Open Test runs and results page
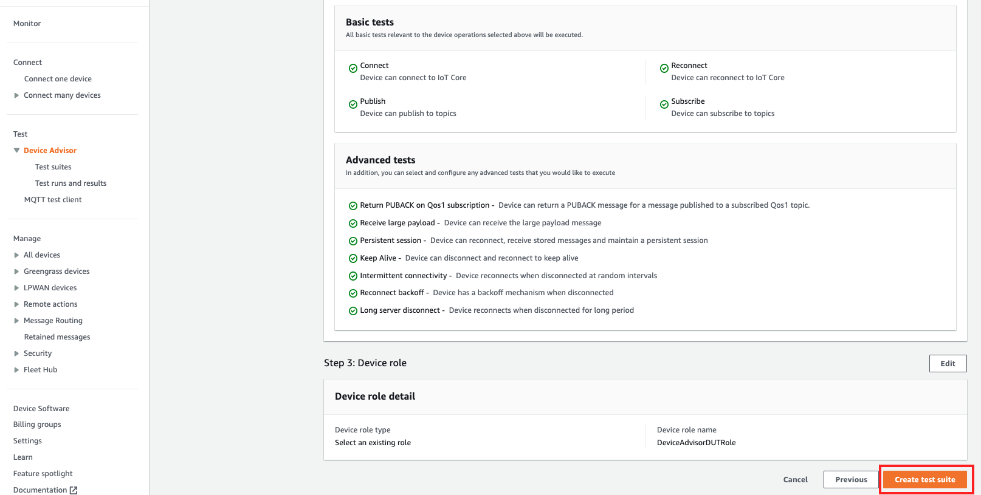Image resolution: width=981 pixels, height=495 pixels. point(71,183)
